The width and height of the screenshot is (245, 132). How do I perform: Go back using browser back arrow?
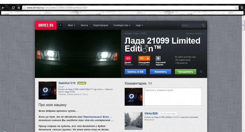(x=3, y=7)
